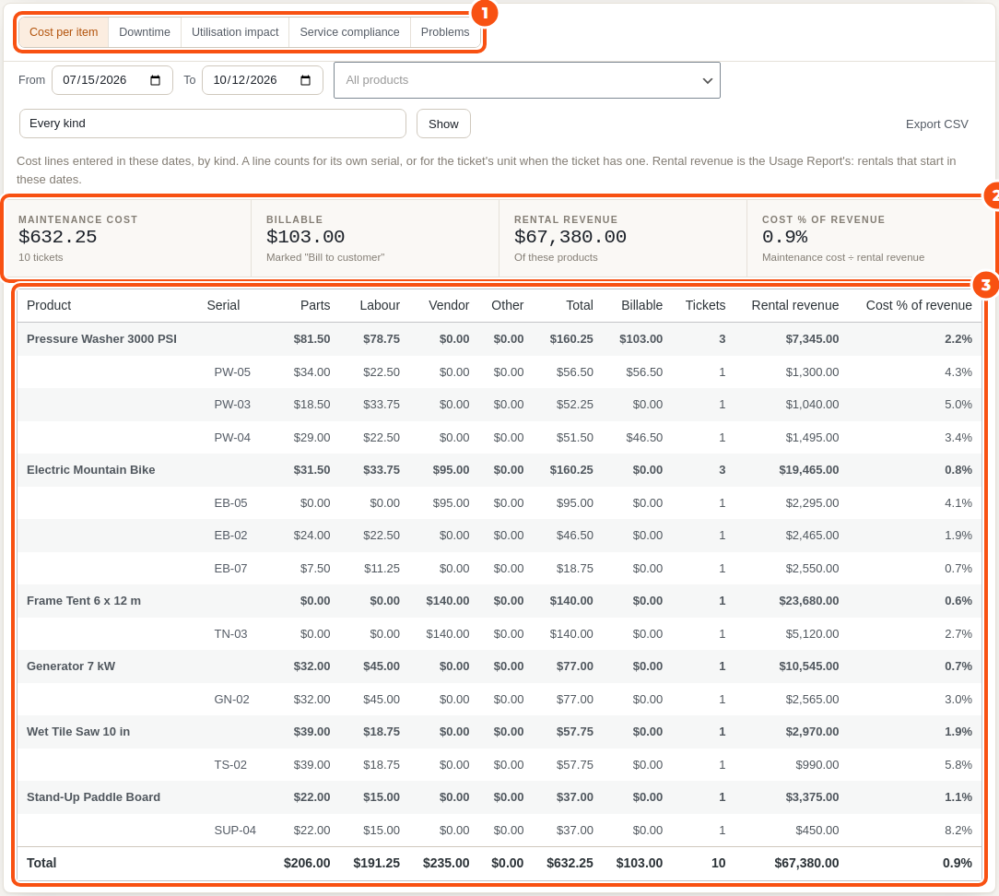The width and height of the screenshot is (999, 896).
Task: Click the Product column header
Action: (x=49, y=305)
